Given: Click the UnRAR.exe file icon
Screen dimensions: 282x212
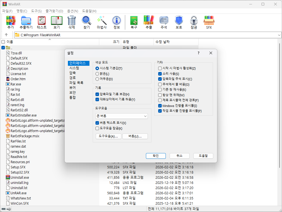Looking at the screenshot, I should [8, 193].
